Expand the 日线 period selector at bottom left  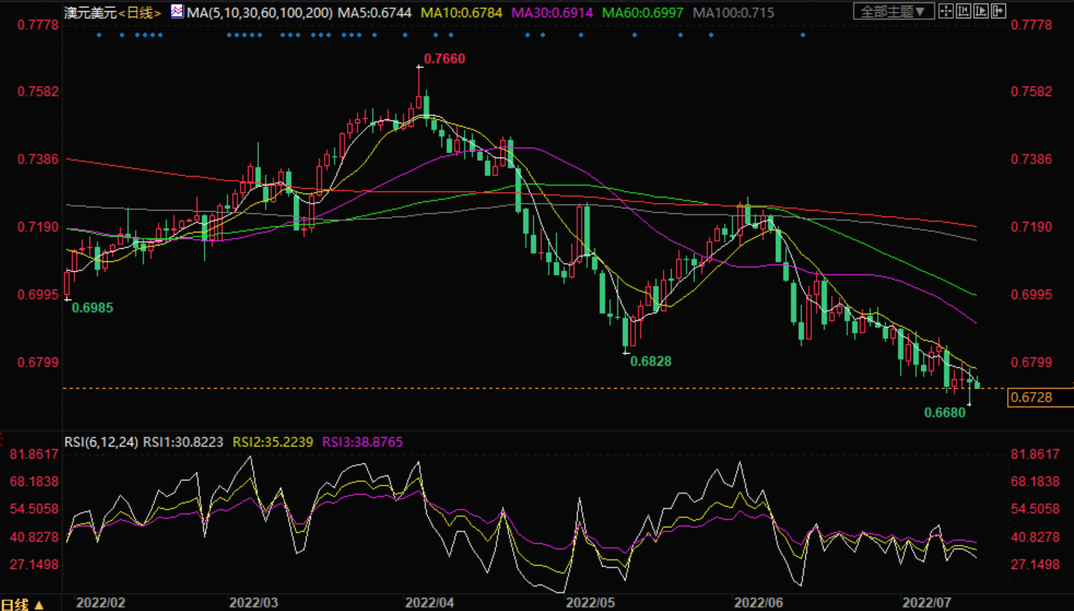point(22,604)
